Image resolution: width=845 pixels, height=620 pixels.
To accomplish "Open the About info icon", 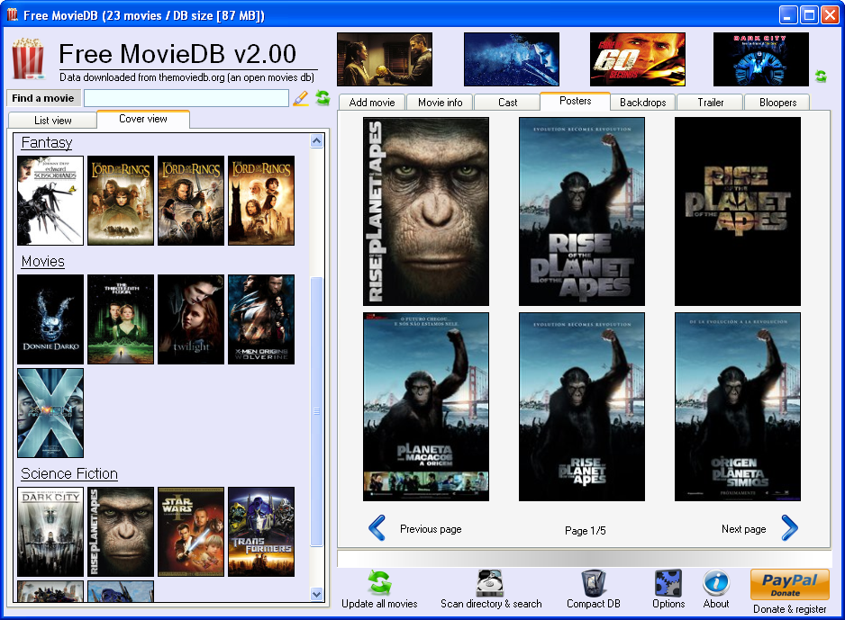I will tap(715, 583).
